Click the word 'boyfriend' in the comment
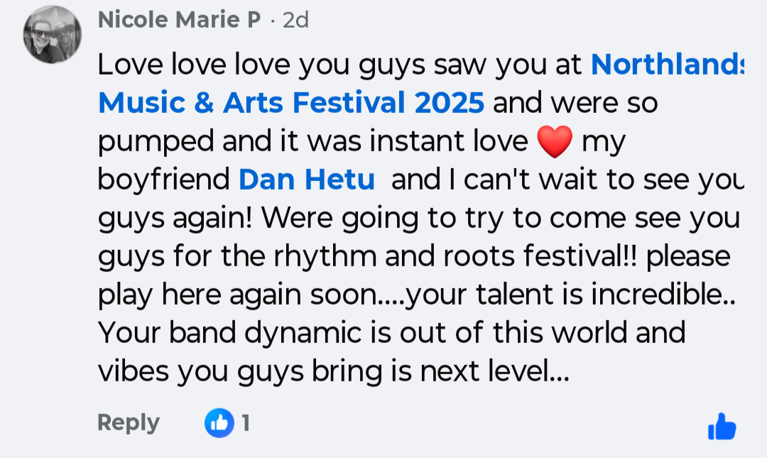The width and height of the screenshot is (767, 458). 163,180
